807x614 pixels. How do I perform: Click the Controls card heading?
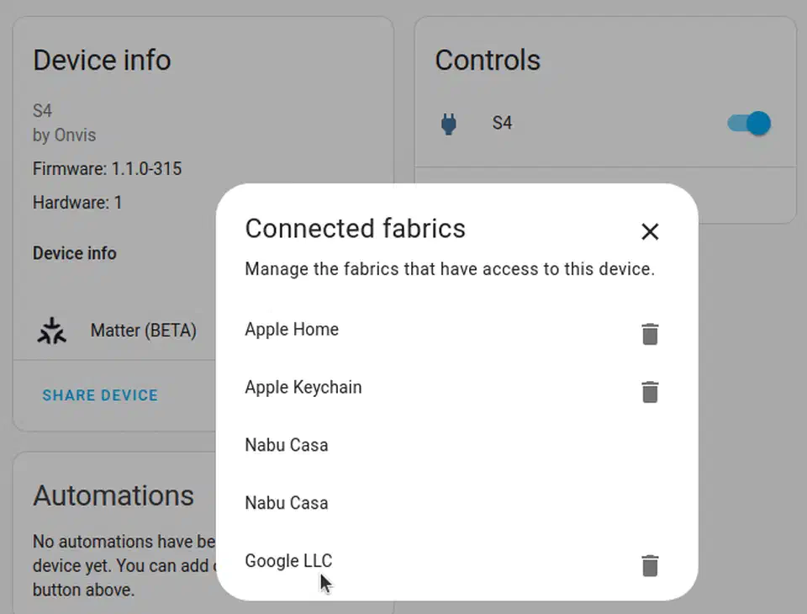488,60
